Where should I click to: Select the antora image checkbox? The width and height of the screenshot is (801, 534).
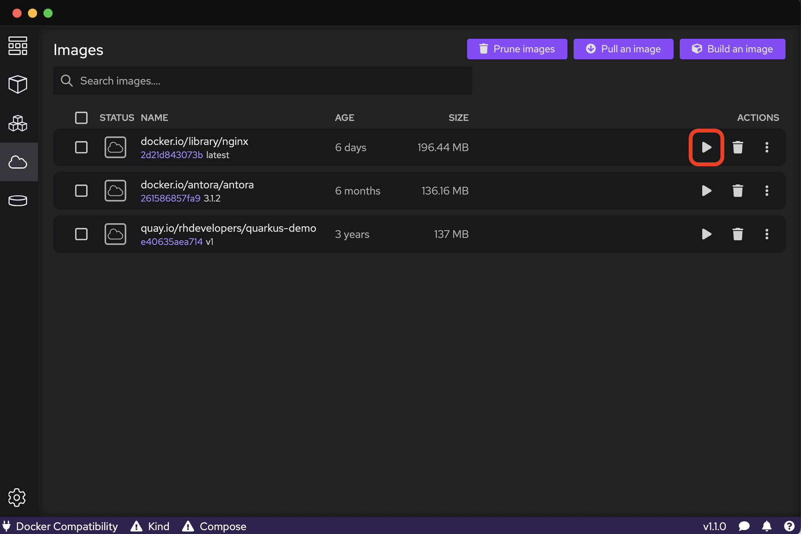click(x=81, y=191)
